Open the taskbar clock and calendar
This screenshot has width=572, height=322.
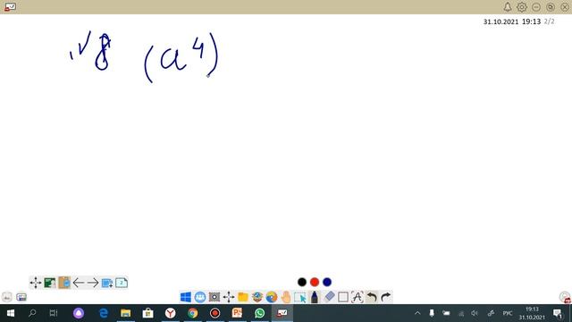tap(532, 313)
